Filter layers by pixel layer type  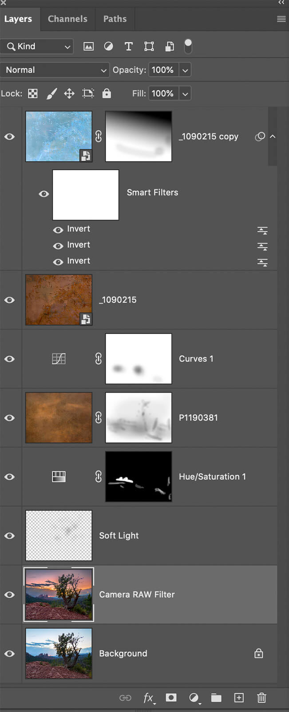(x=88, y=46)
